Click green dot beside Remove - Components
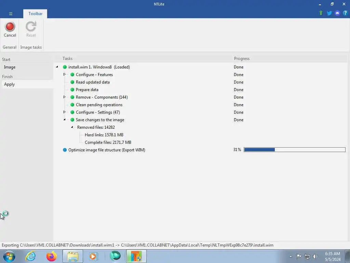The image size is (350, 263). pos(72,97)
